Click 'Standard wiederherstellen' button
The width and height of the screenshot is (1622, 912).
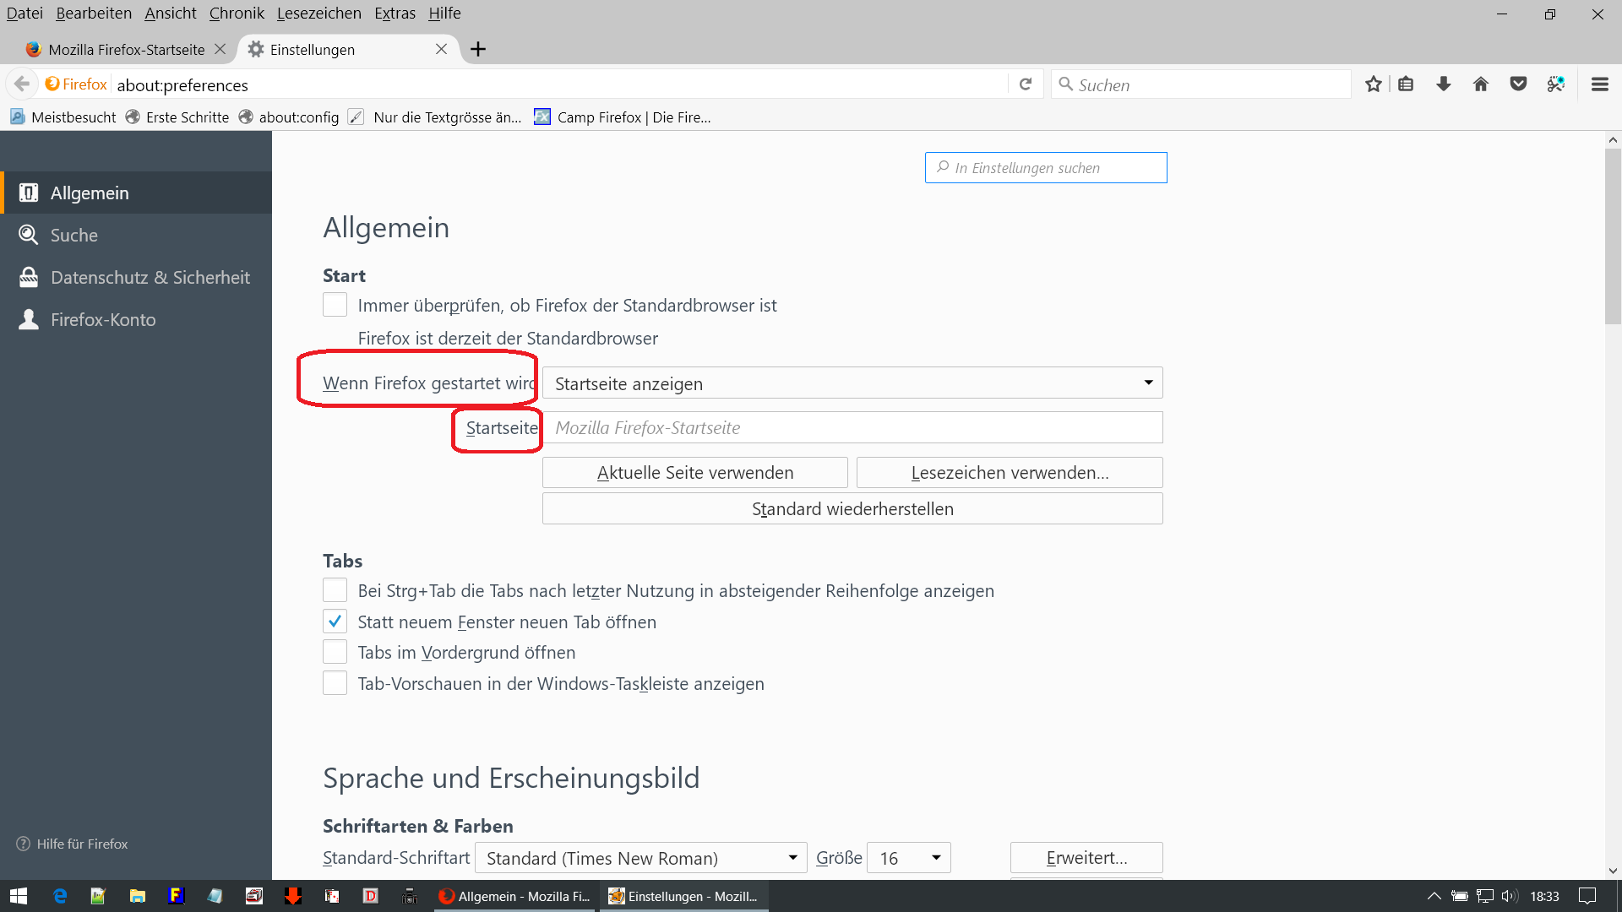tap(852, 509)
